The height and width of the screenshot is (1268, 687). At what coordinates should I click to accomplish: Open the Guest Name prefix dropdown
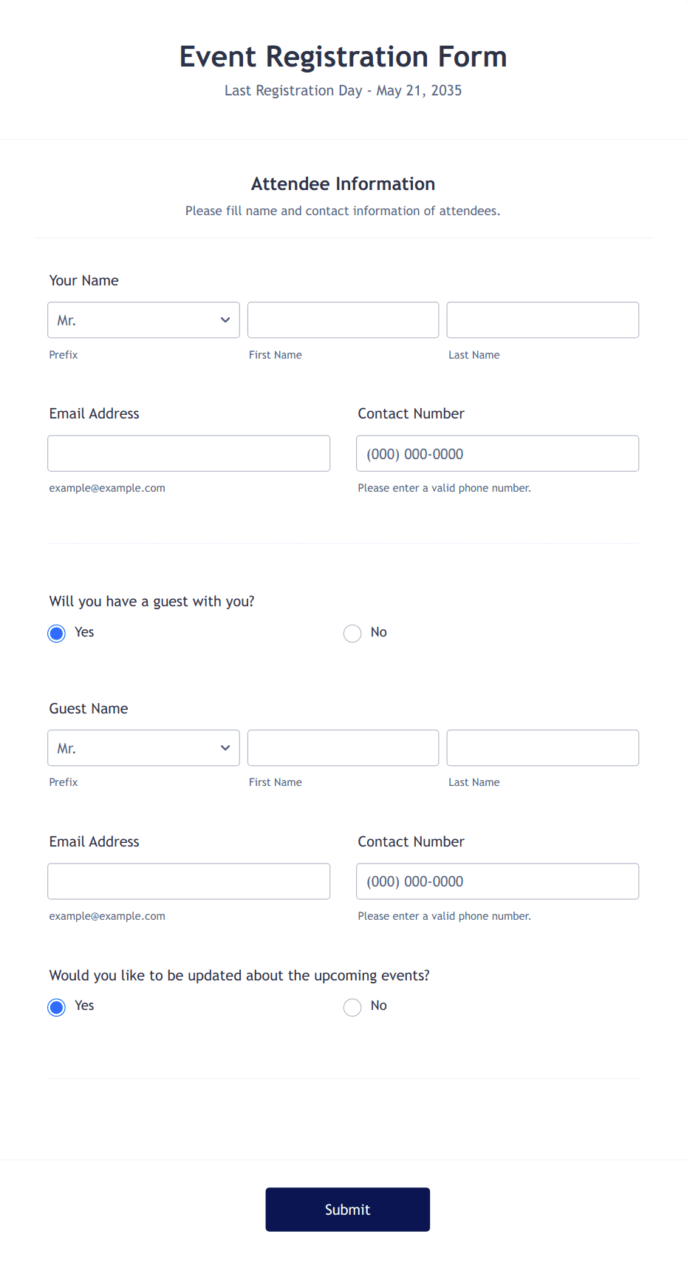click(143, 747)
